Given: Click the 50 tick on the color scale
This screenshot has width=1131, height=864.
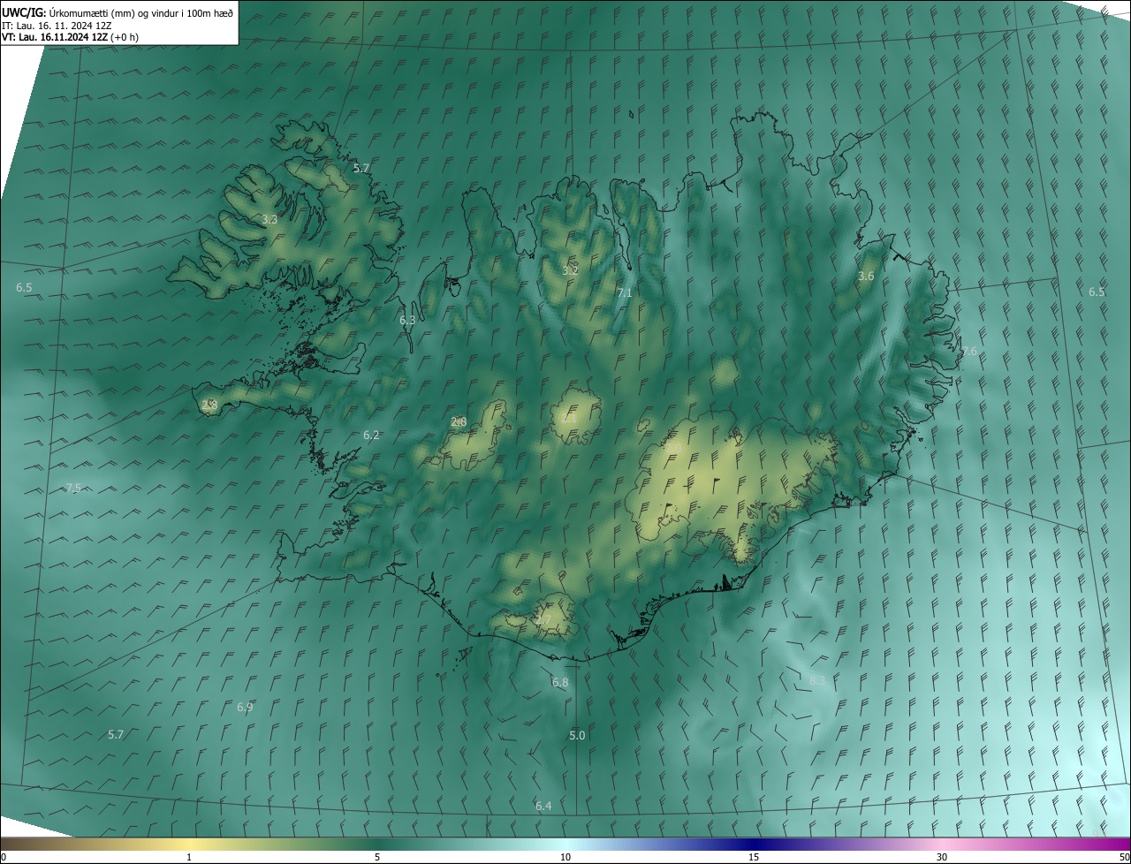Looking at the screenshot, I should point(1124,857).
